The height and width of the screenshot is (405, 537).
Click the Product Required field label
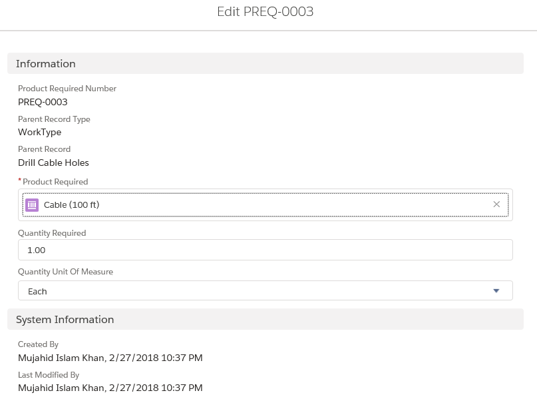(x=55, y=182)
